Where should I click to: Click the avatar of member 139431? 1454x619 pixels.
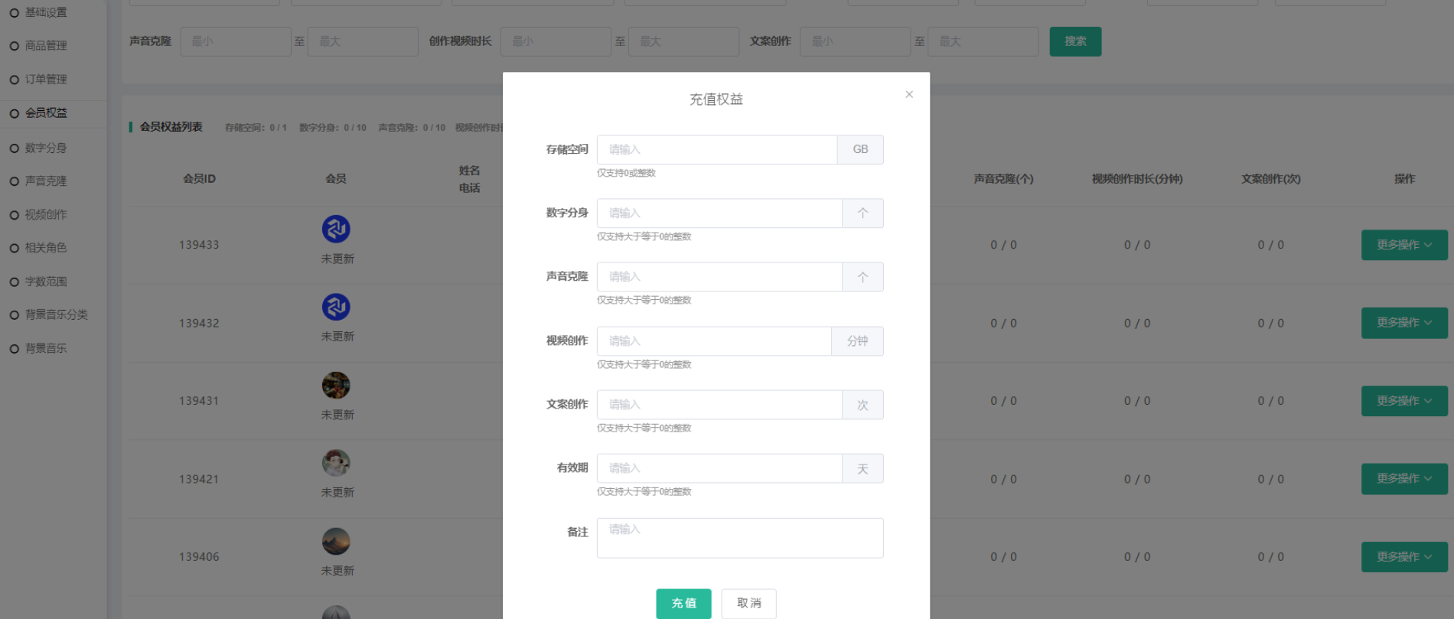coord(336,385)
